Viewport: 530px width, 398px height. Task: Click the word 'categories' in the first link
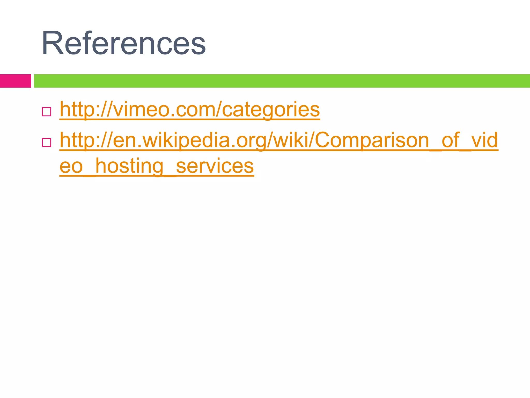pyautogui.click(x=271, y=110)
